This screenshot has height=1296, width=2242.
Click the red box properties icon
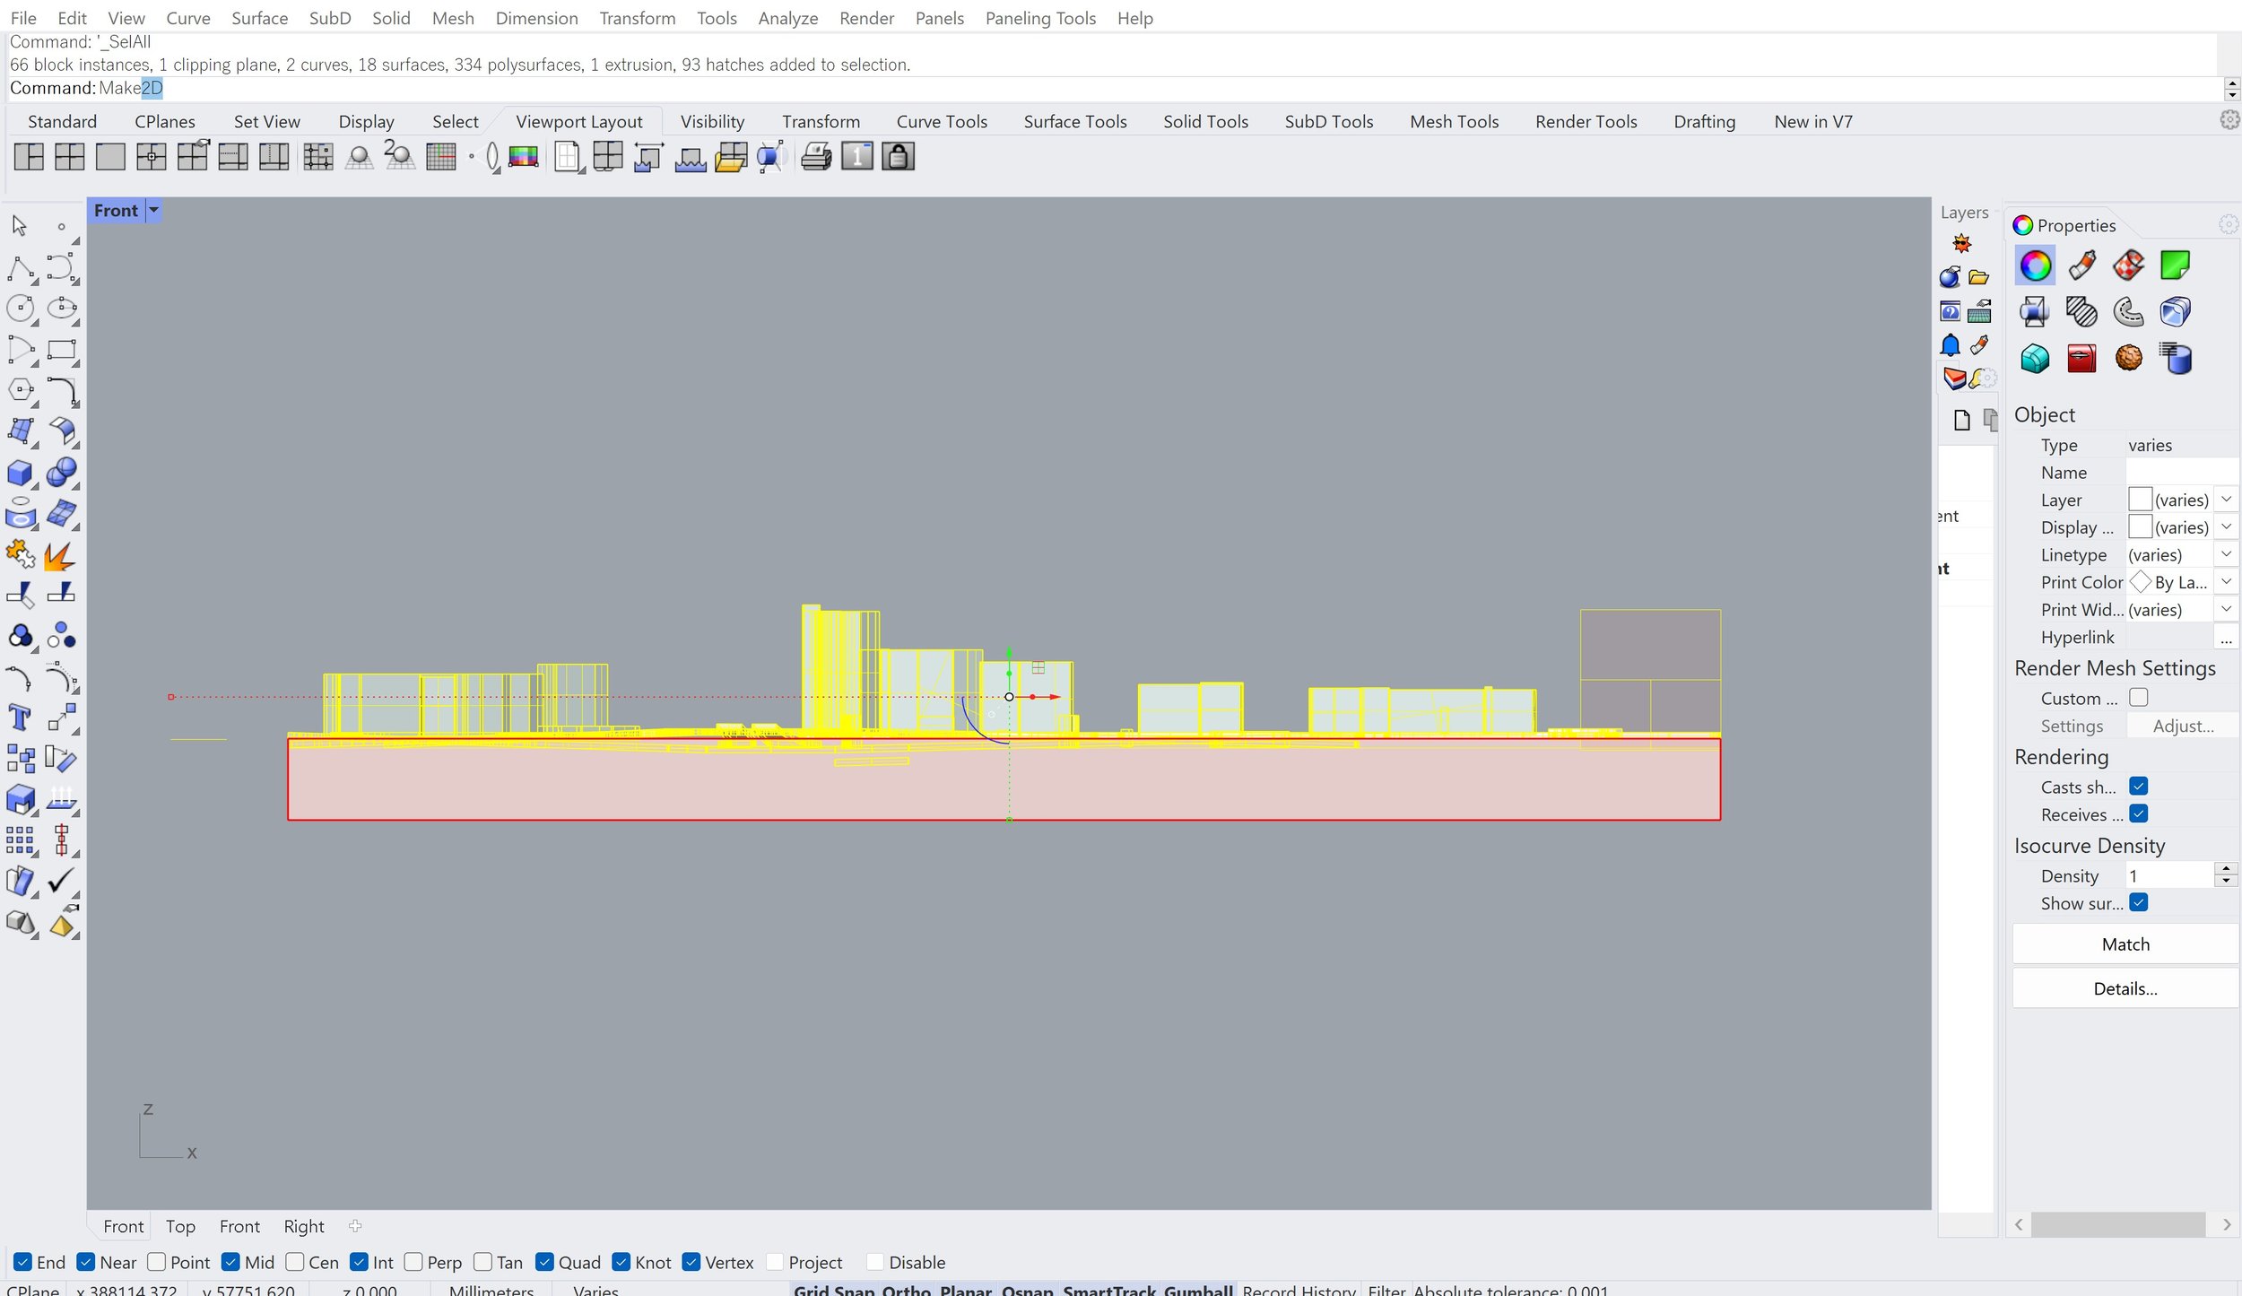pyautogui.click(x=2082, y=359)
